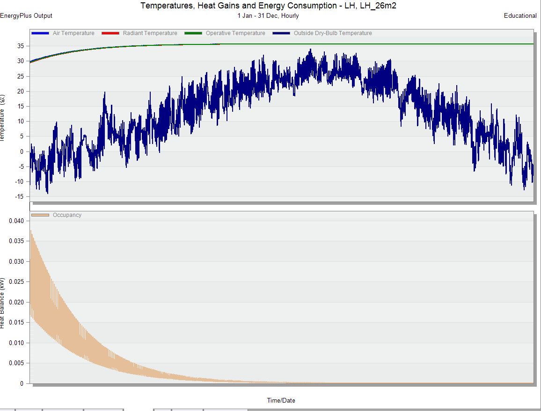This screenshot has width=541, height=411.
Task: Click the navy Outside Dry-Bulb legend swatch
Action: 281,33
